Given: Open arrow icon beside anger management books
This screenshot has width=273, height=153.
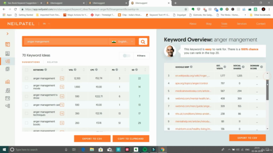Looking at the screenshot, I should click(62, 123).
